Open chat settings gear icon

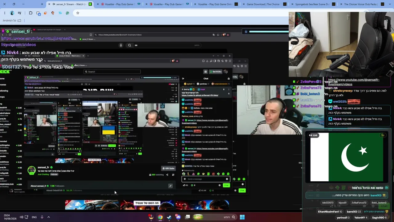pos(219,185)
